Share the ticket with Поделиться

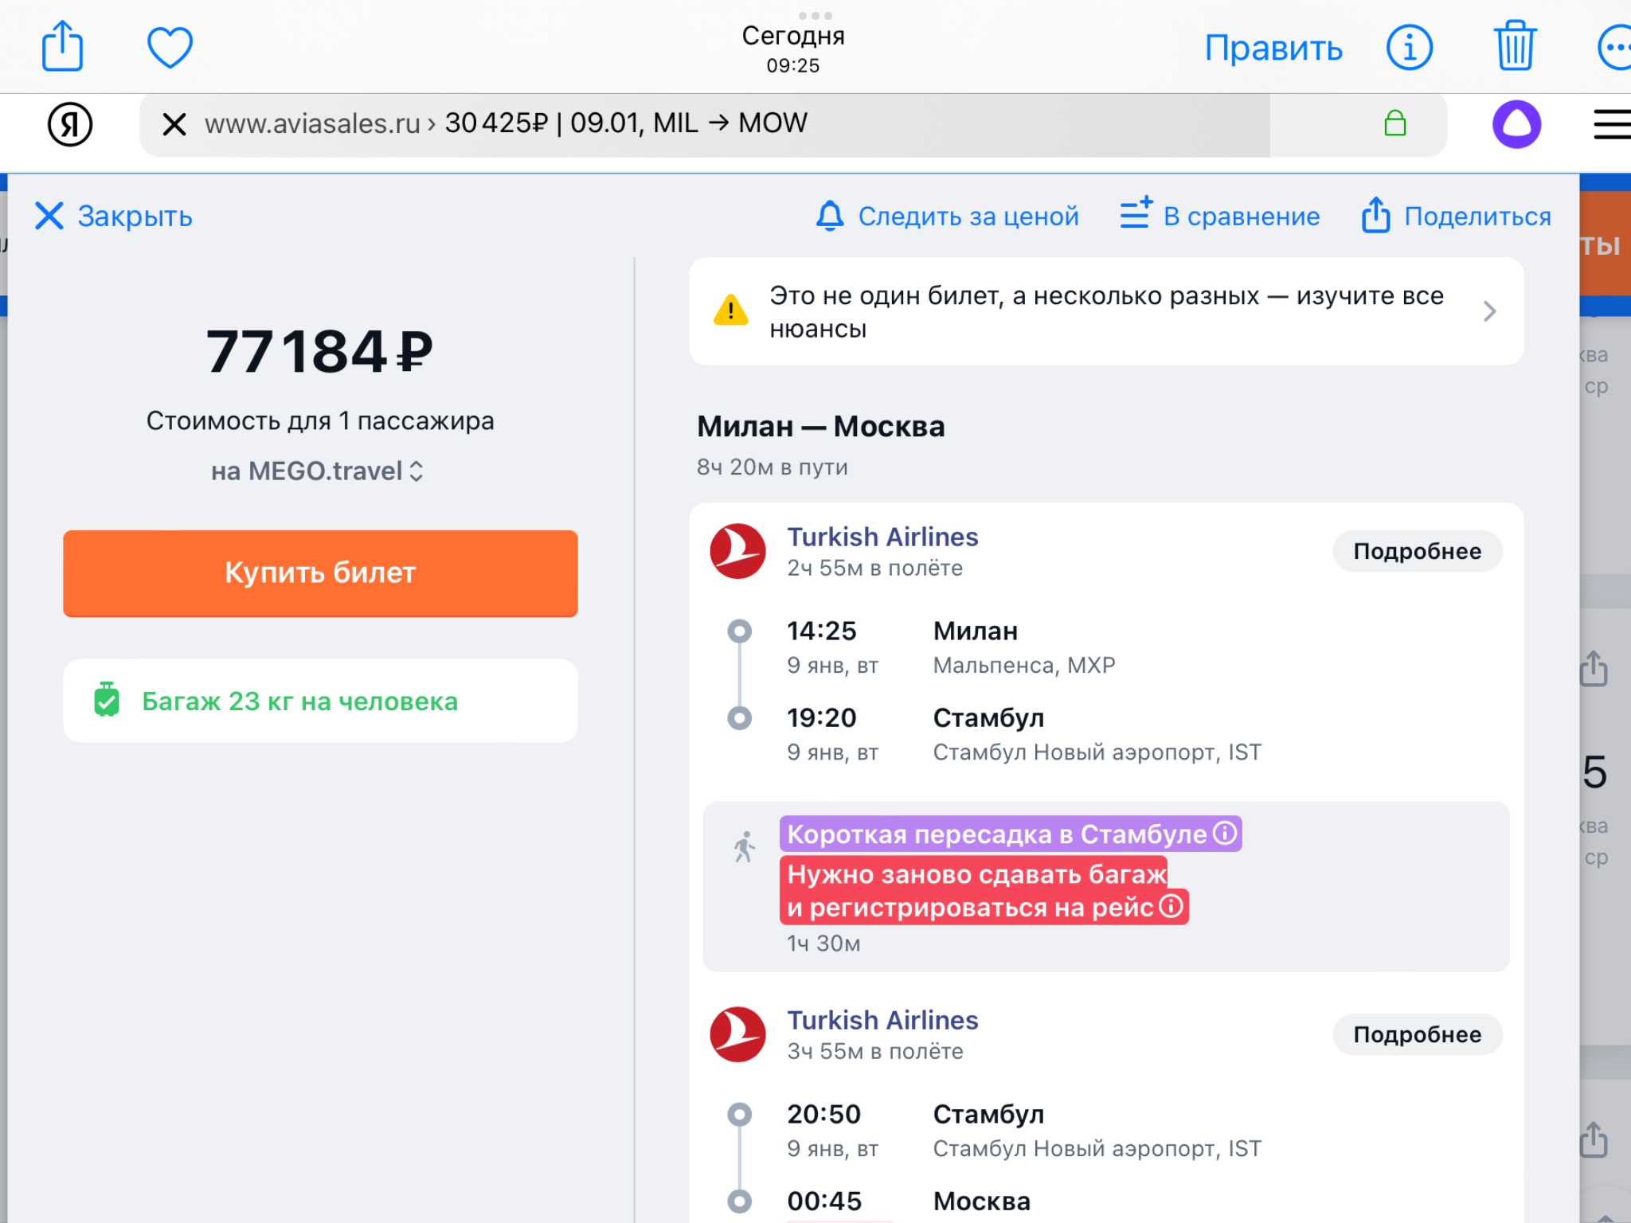click(x=1457, y=215)
